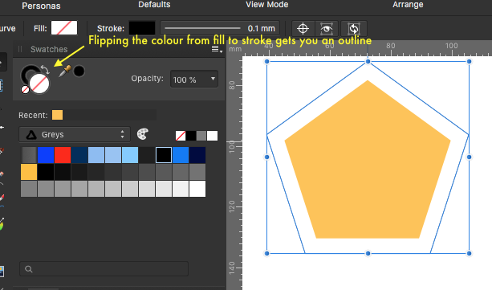Select the orange swatch in the palette grid

click(29, 172)
